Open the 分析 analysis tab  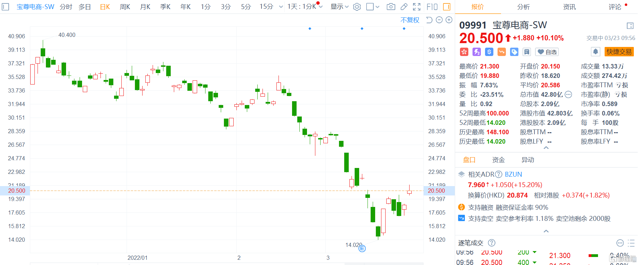coord(523,7)
